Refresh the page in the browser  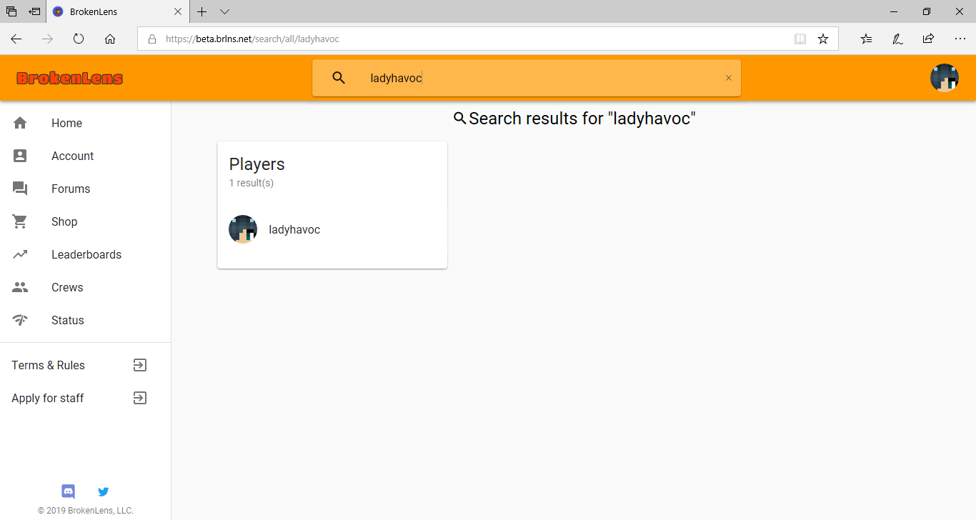pos(79,39)
